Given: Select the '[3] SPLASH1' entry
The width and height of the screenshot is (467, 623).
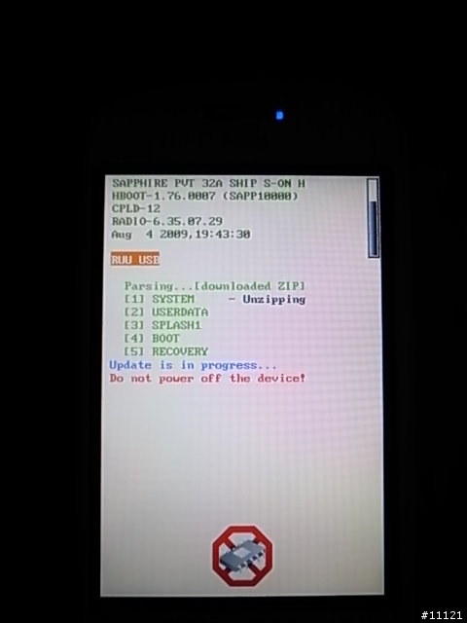Looking at the screenshot, I should click(162, 325).
